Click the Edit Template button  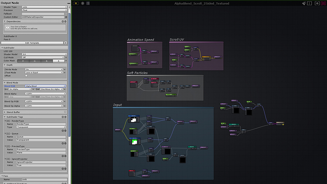(32, 43)
